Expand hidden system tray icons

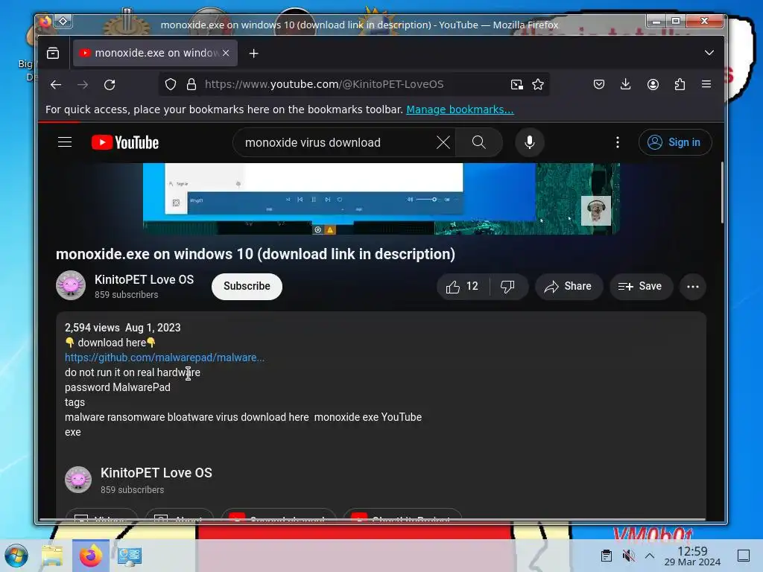click(x=650, y=556)
